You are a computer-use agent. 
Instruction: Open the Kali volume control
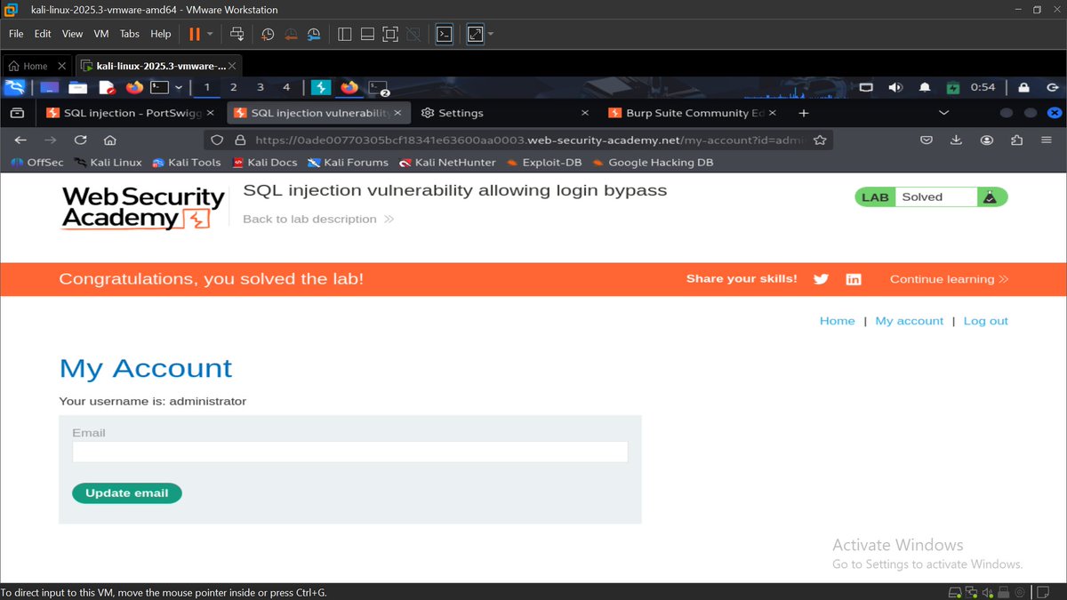tap(895, 87)
